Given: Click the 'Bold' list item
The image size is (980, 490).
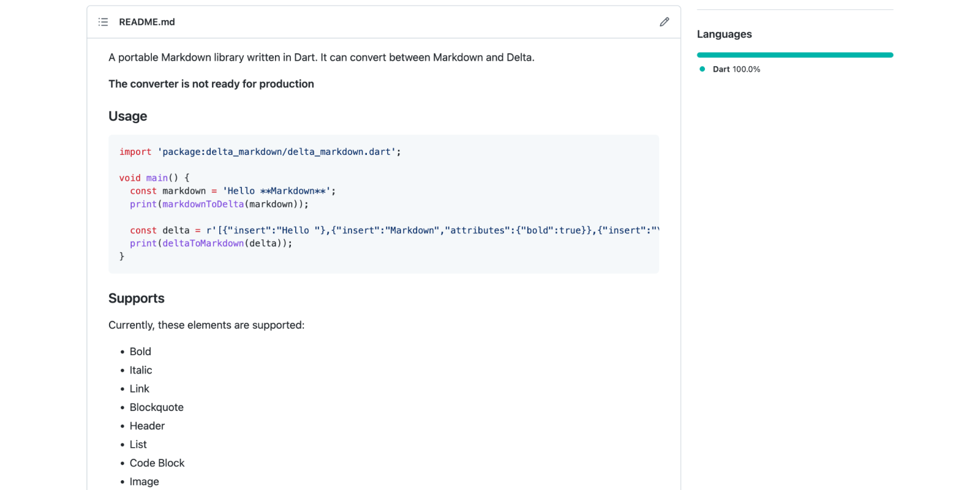Looking at the screenshot, I should [140, 352].
